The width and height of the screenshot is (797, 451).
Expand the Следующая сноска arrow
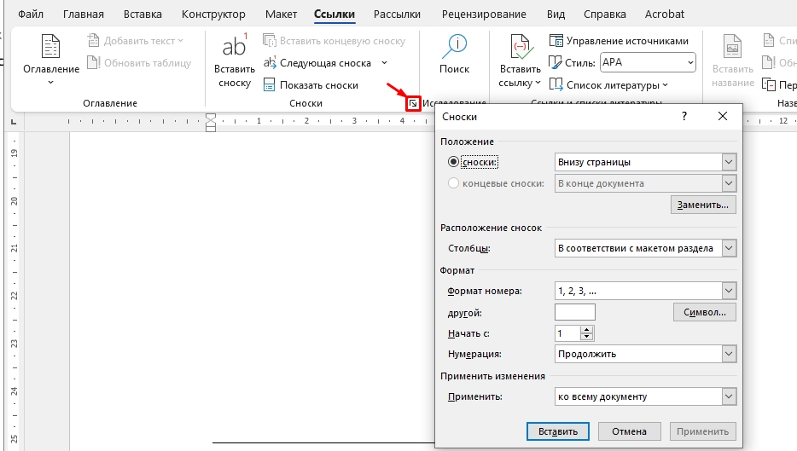pyautogui.click(x=384, y=63)
